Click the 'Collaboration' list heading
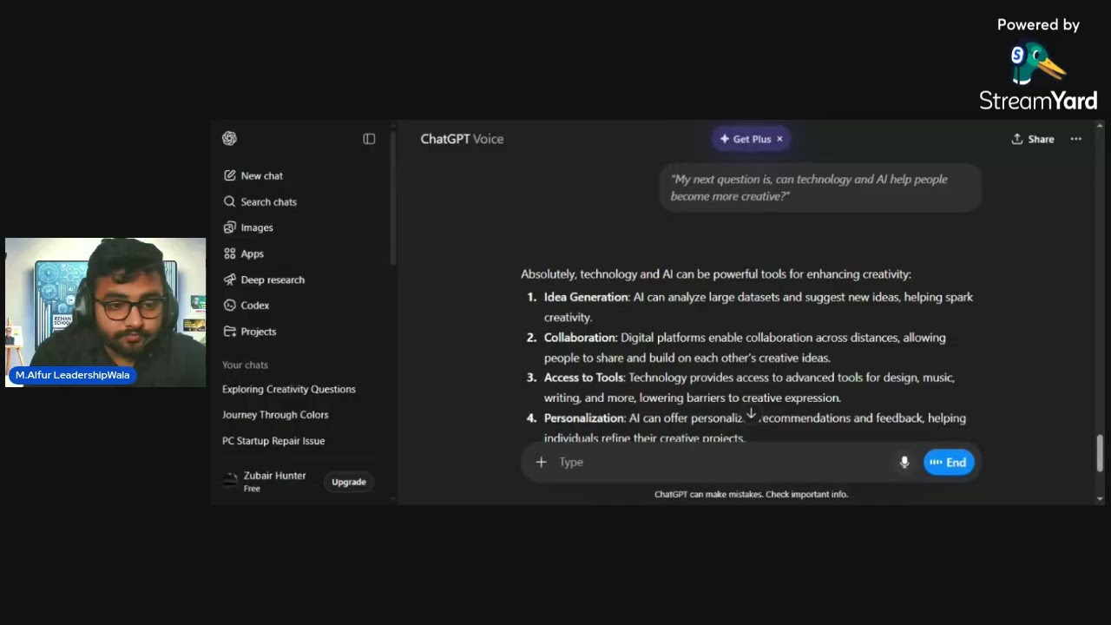This screenshot has height=625, width=1111. tap(581, 338)
